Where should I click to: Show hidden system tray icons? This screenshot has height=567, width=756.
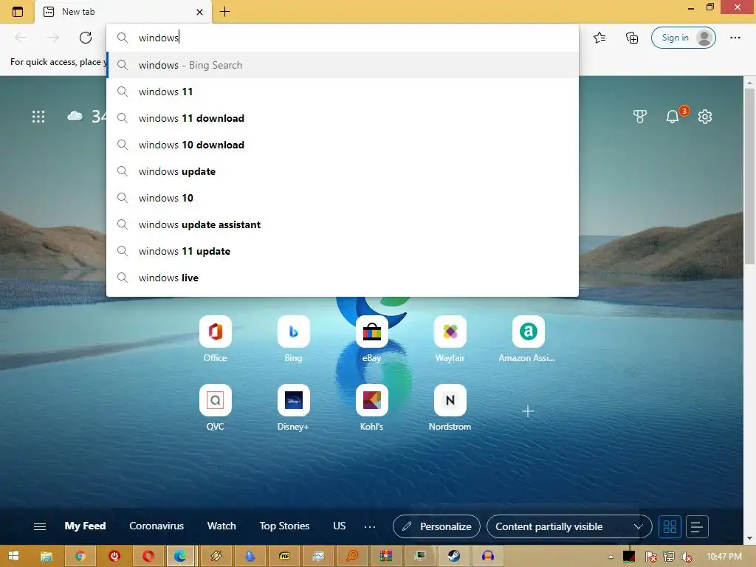[611, 557]
